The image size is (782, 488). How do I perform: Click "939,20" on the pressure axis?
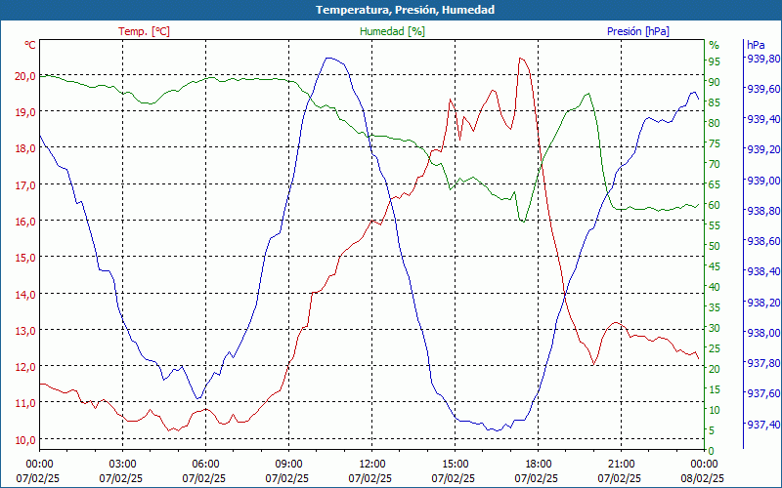point(762,150)
